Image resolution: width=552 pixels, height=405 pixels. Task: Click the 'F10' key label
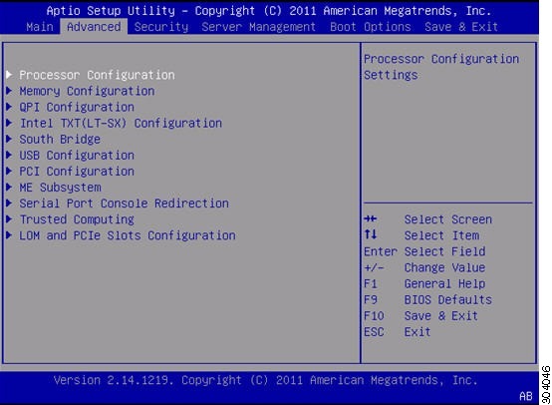tap(374, 316)
